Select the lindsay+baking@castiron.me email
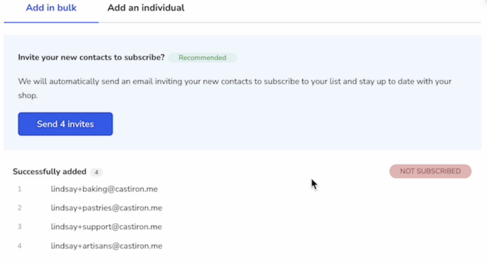 (104, 189)
